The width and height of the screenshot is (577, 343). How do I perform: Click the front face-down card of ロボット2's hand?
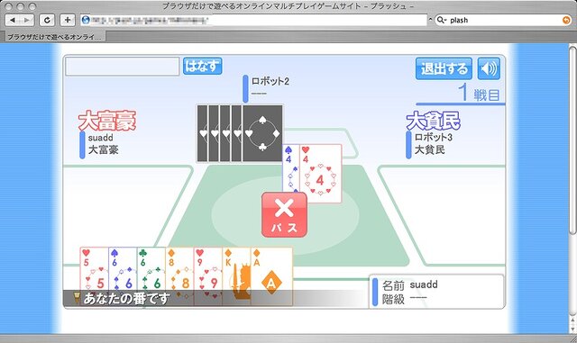[262, 133]
